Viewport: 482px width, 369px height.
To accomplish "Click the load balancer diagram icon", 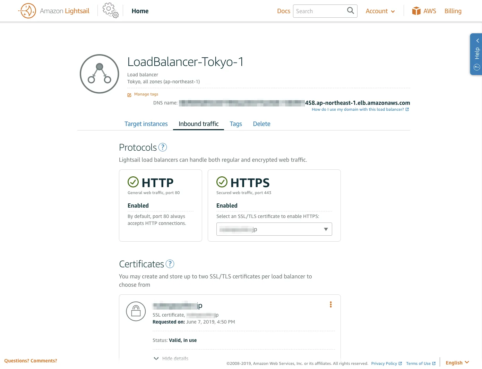I will 100,74.
